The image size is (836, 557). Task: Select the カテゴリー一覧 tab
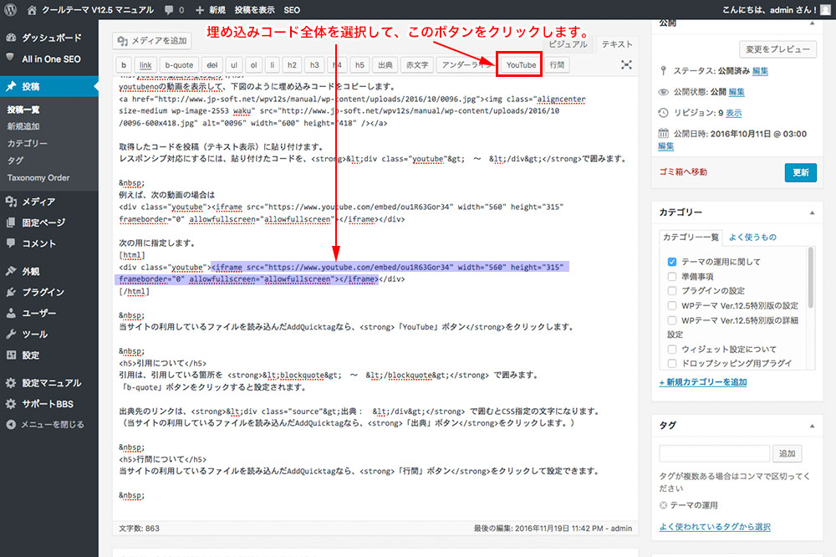[691, 237]
